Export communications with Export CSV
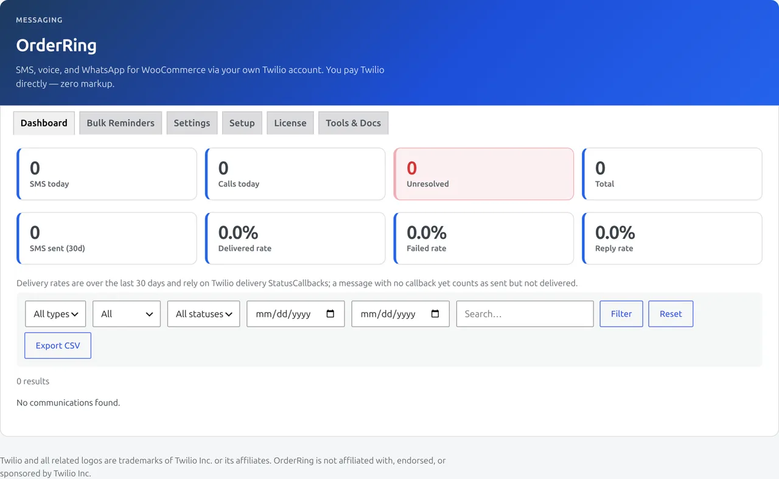This screenshot has height=479, width=779. pos(58,345)
